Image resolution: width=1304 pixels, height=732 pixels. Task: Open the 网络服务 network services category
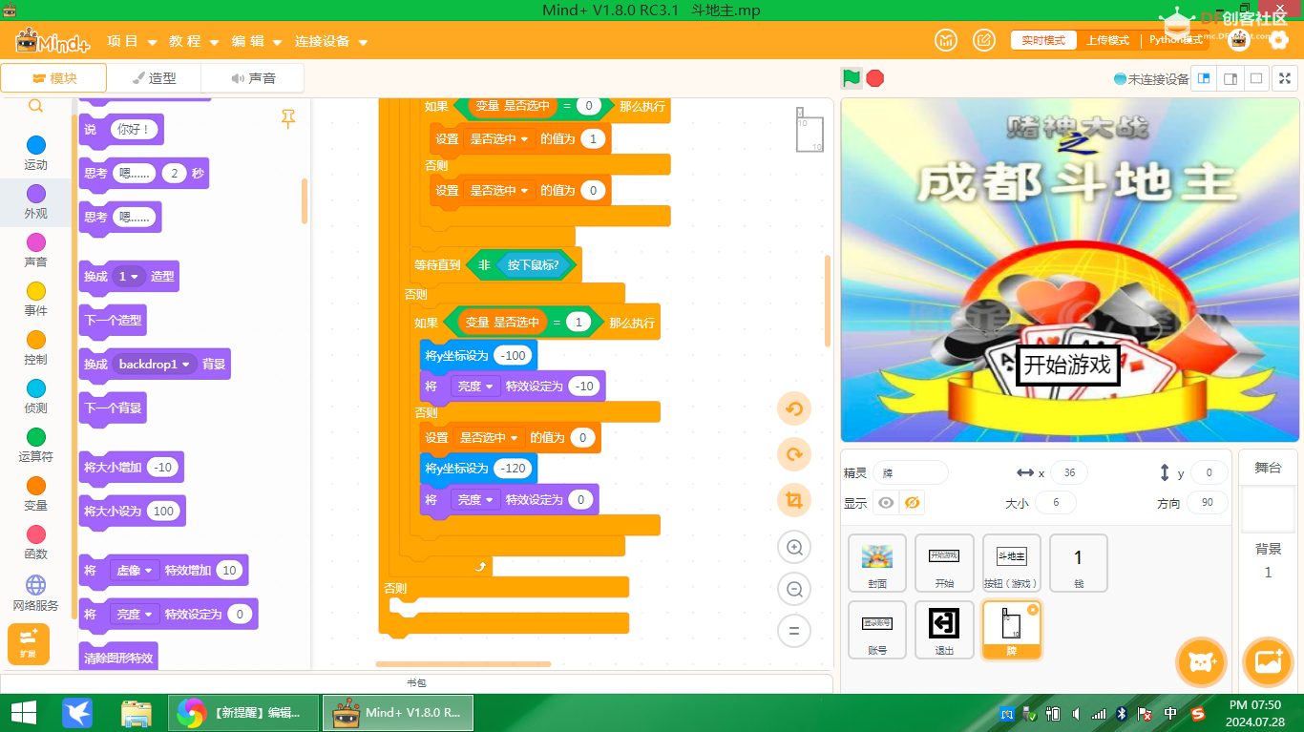(x=35, y=594)
